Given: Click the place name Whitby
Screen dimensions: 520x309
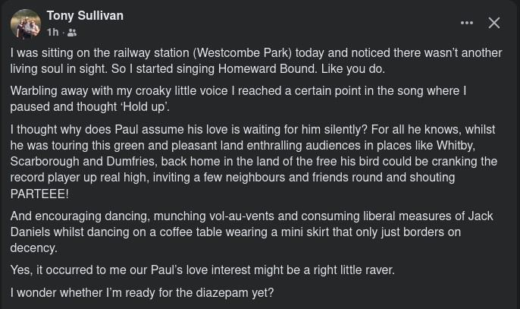Looking at the screenshot, I should click(456, 146).
